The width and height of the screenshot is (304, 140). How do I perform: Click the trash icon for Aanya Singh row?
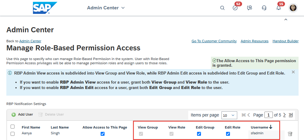point(290,134)
